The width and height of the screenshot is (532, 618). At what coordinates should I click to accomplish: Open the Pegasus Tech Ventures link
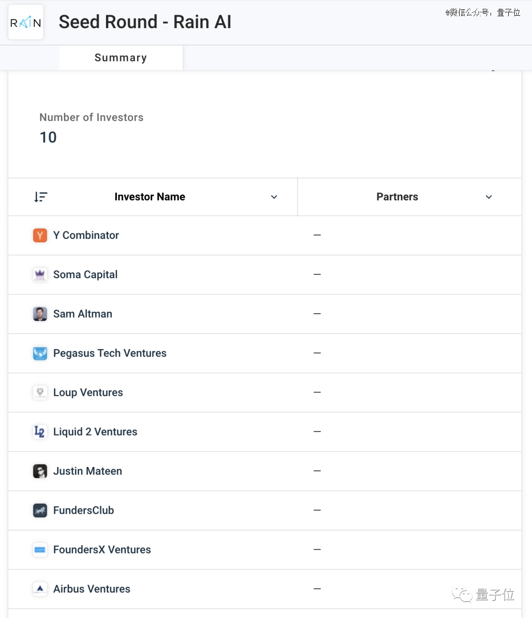click(x=110, y=354)
